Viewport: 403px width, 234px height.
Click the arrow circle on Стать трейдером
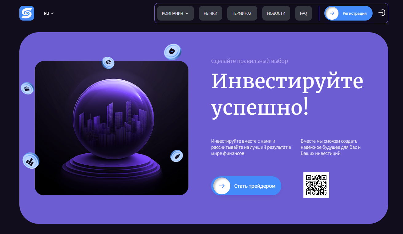222,186
